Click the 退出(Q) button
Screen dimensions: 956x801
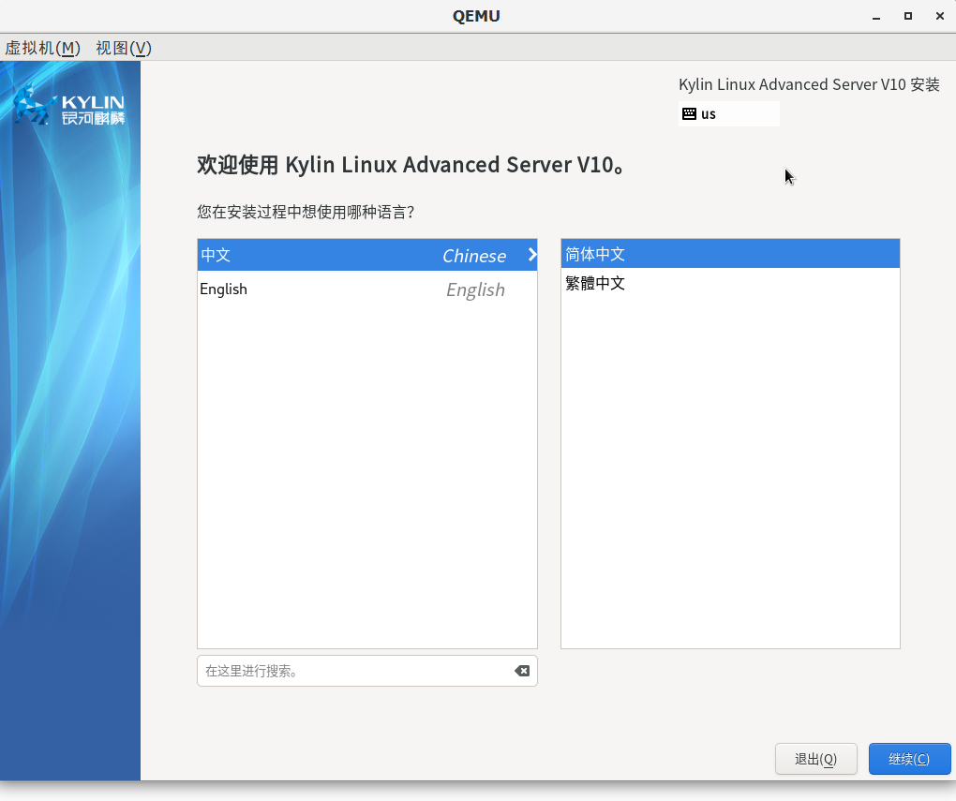coord(815,759)
